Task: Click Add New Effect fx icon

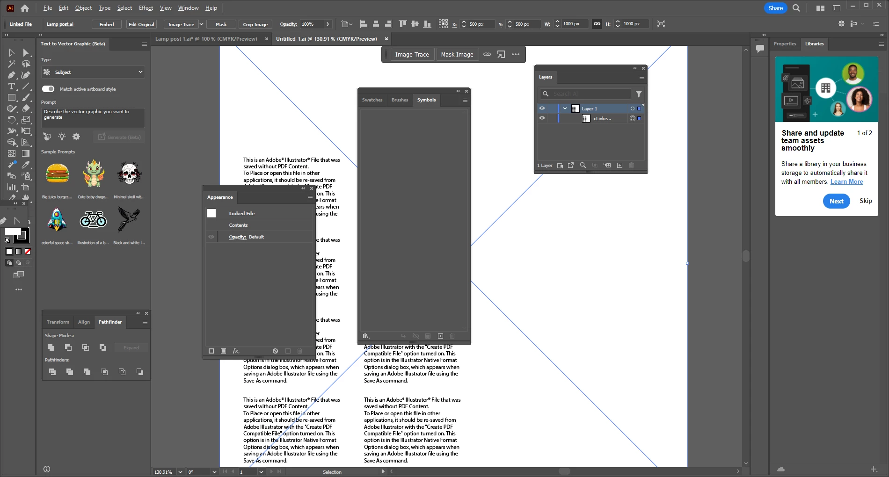Action: click(236, 351)
